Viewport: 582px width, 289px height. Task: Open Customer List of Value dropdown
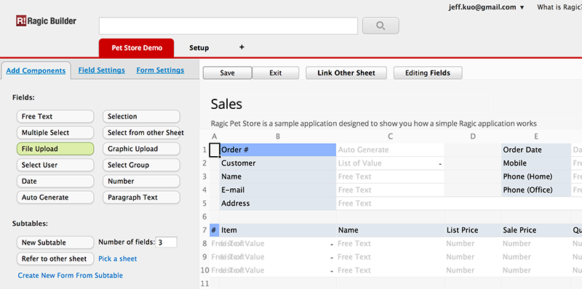(440, 163)
